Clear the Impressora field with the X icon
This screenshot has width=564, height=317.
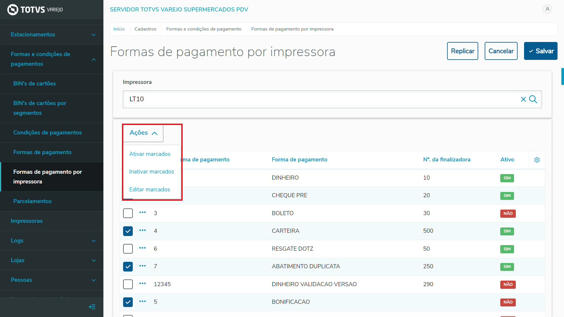coord(523,100)
